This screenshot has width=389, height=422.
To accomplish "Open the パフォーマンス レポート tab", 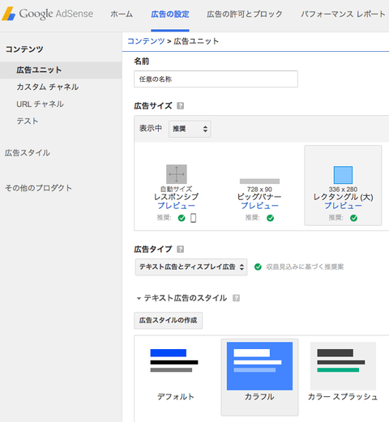I will coord(343,14).
